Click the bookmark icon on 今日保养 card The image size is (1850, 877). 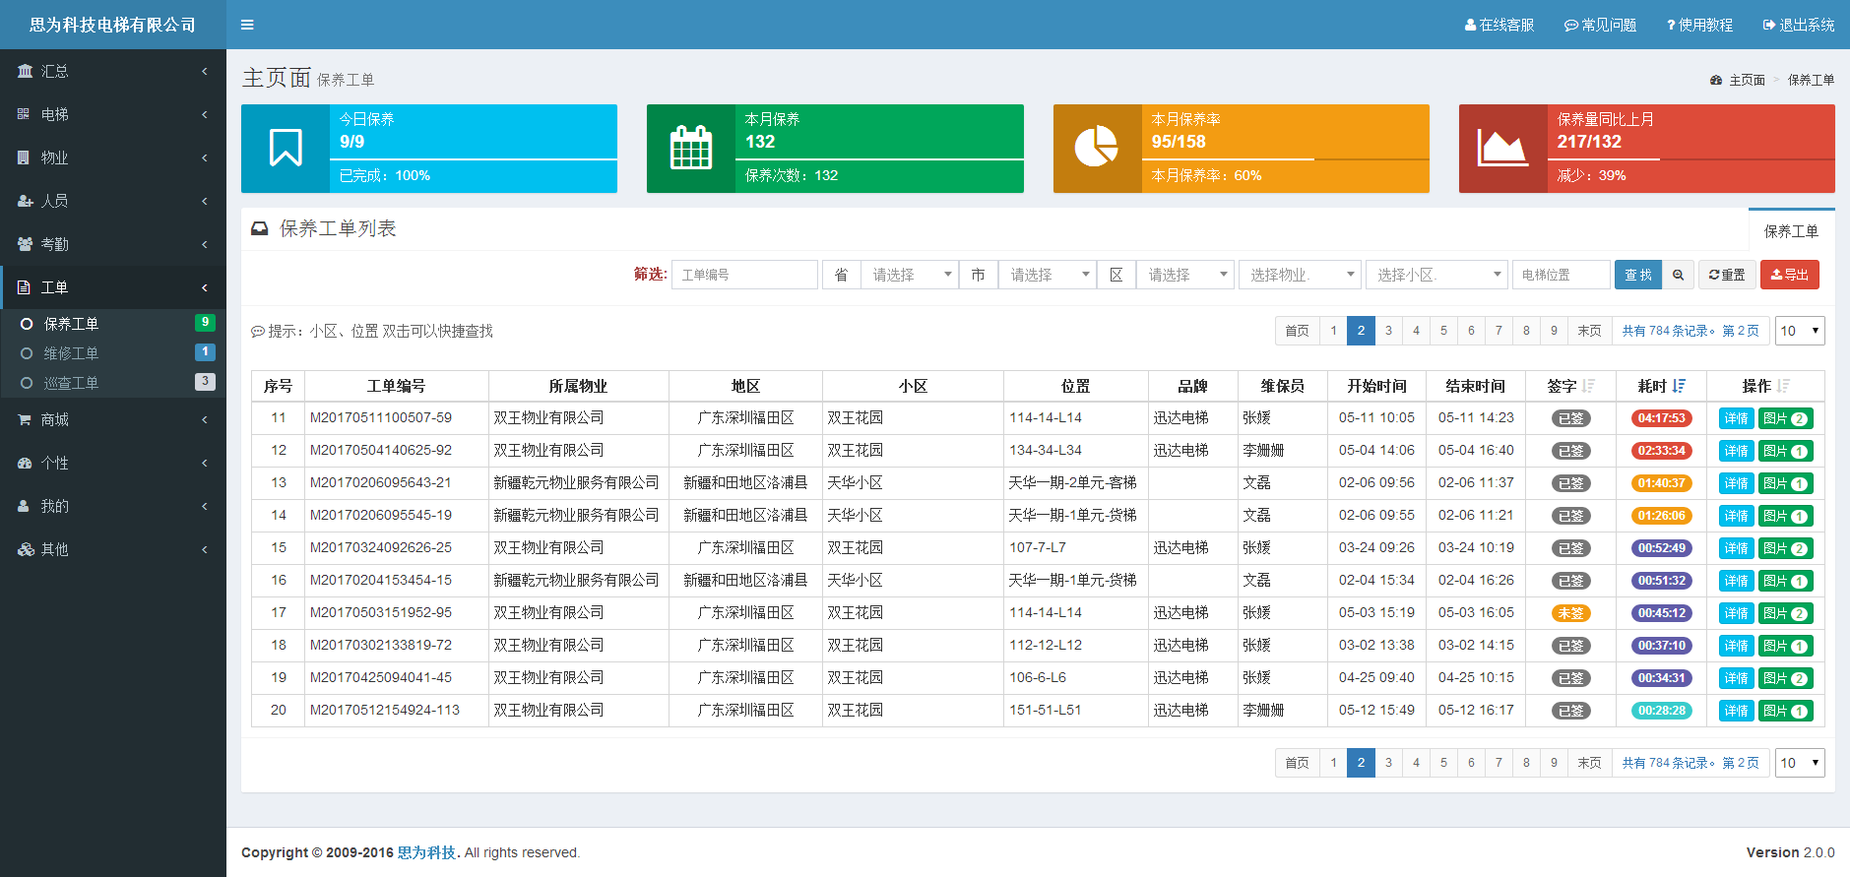click(286, 148)
